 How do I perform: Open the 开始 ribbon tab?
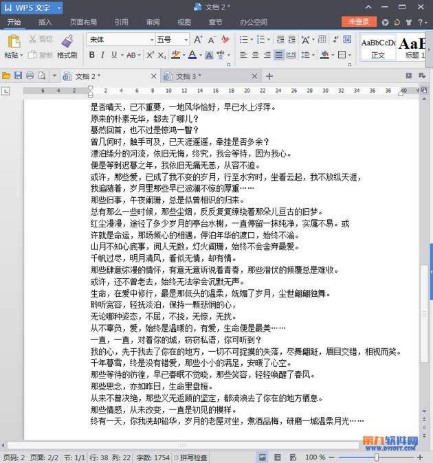14,22
